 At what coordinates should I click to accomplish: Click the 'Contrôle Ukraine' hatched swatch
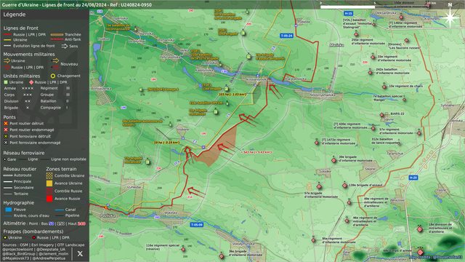[x=49, y=175]
